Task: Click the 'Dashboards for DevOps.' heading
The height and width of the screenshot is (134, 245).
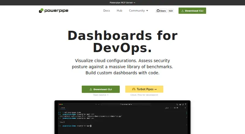Action: coord(123,42)
